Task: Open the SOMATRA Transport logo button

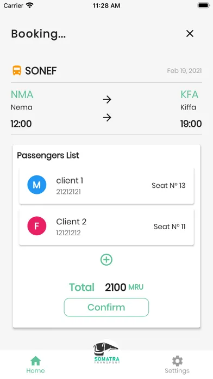Action: coord(106,353)
